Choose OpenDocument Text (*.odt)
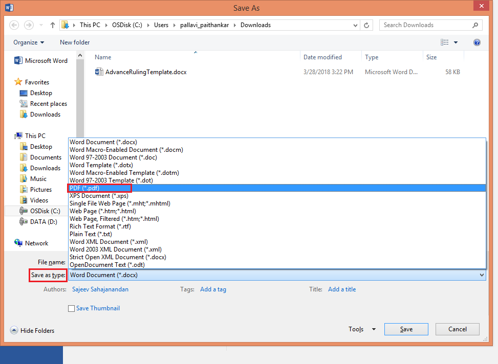 pyautogui.click(x=277, y=265)
